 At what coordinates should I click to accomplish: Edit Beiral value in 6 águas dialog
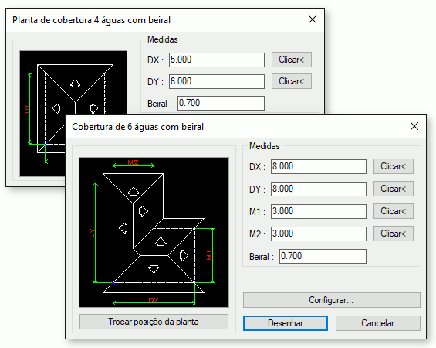coord(323,256)
